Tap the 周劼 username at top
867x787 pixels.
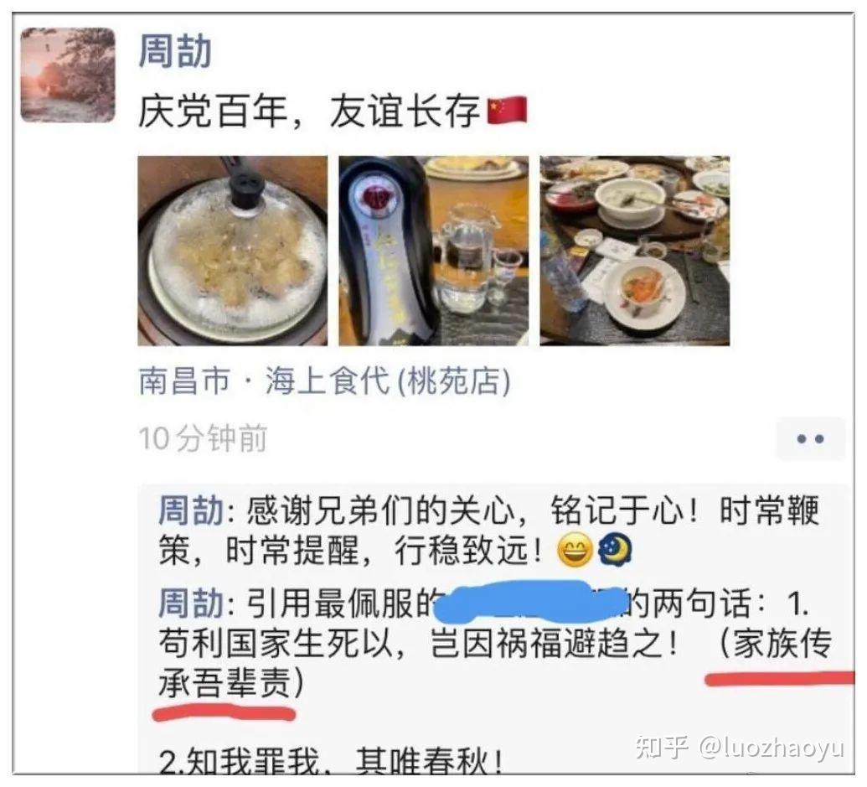[175, 51]
